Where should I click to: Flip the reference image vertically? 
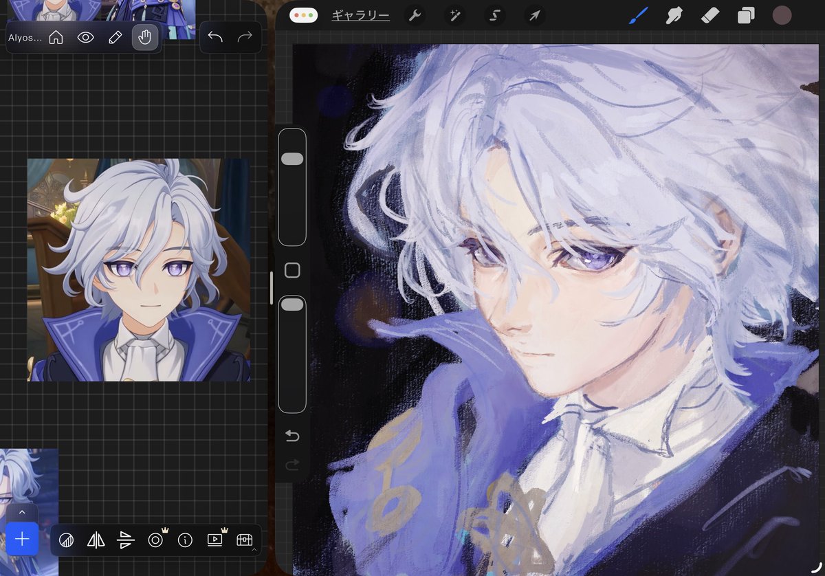click(126, 540)
